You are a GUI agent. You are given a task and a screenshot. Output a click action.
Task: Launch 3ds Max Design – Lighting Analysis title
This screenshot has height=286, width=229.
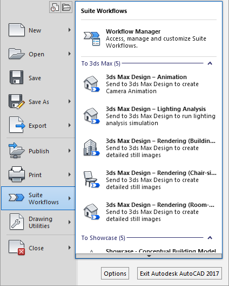[156, 109]
